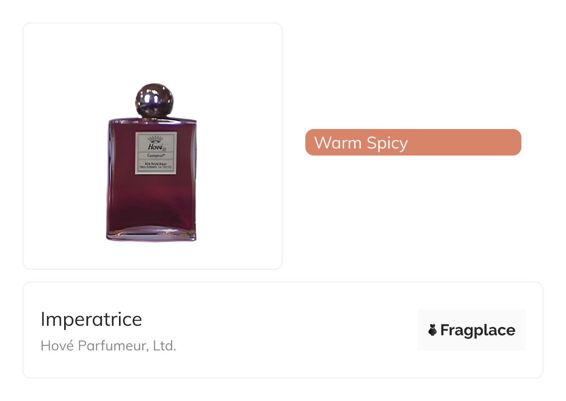
Task: Click the neck of the perfume bottle
Action: pos(154,117)
